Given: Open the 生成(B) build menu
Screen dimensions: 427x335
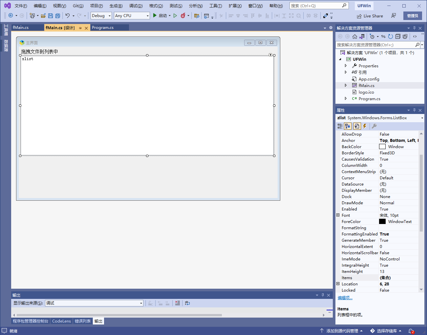Looking at the screenshot, I should [116, 6].
